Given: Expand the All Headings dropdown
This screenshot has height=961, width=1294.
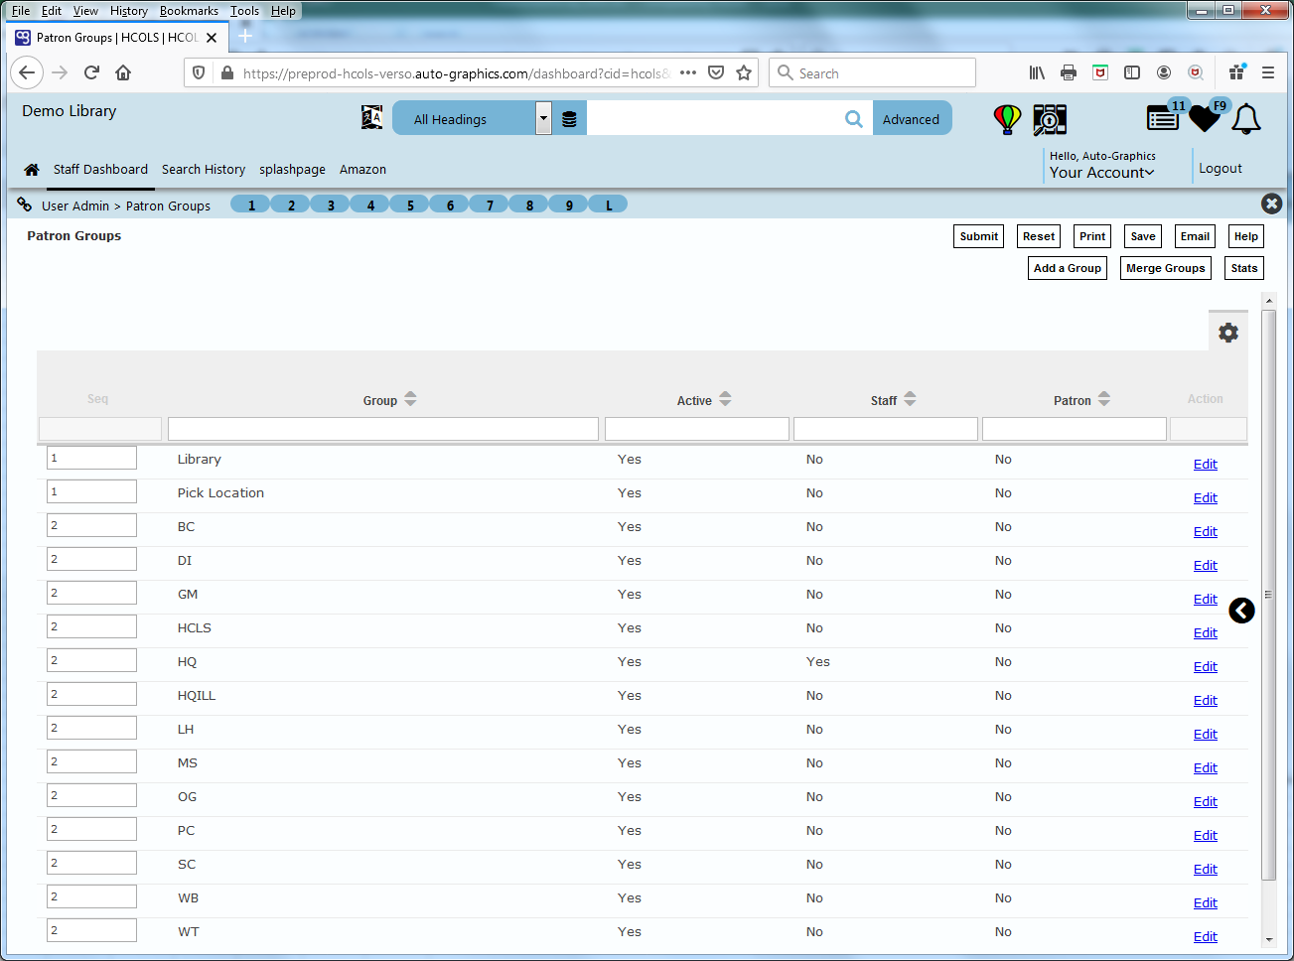Looking at the screenshot, I should 543,118.
